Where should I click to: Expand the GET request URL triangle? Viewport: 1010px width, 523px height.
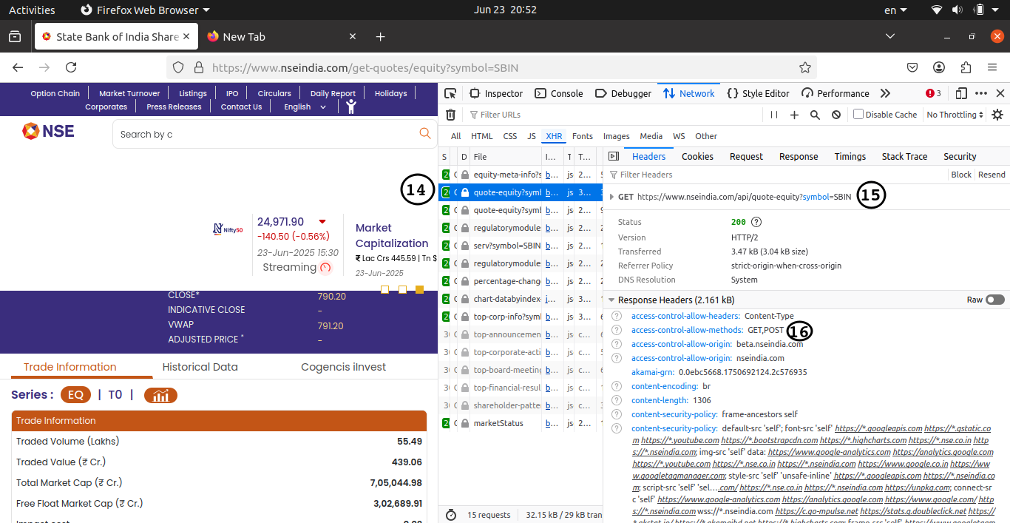(x=611, y=197)
